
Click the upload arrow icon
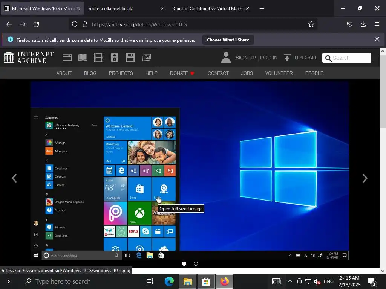(x=287, y=58)
